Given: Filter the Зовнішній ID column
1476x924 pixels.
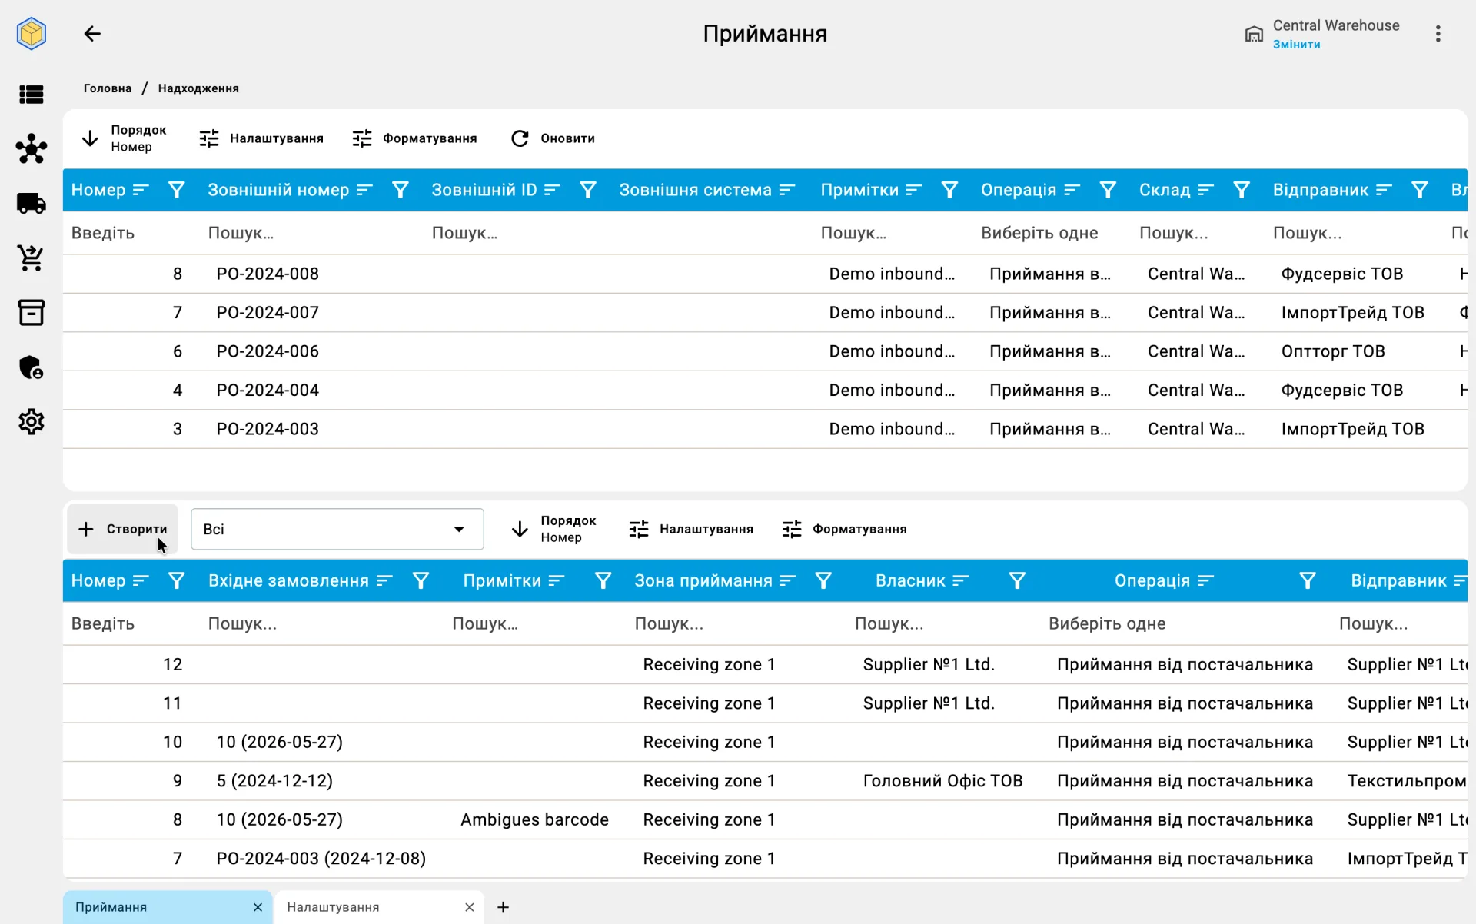Looking at the screenshot, I should (587, 190).
